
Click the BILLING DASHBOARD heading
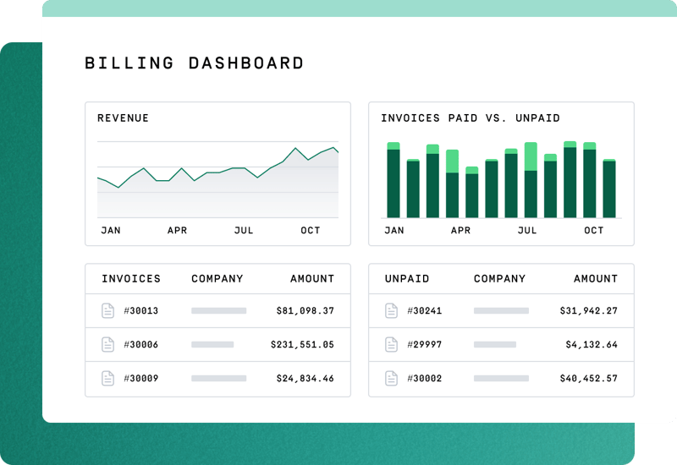(x=195, y=63)
